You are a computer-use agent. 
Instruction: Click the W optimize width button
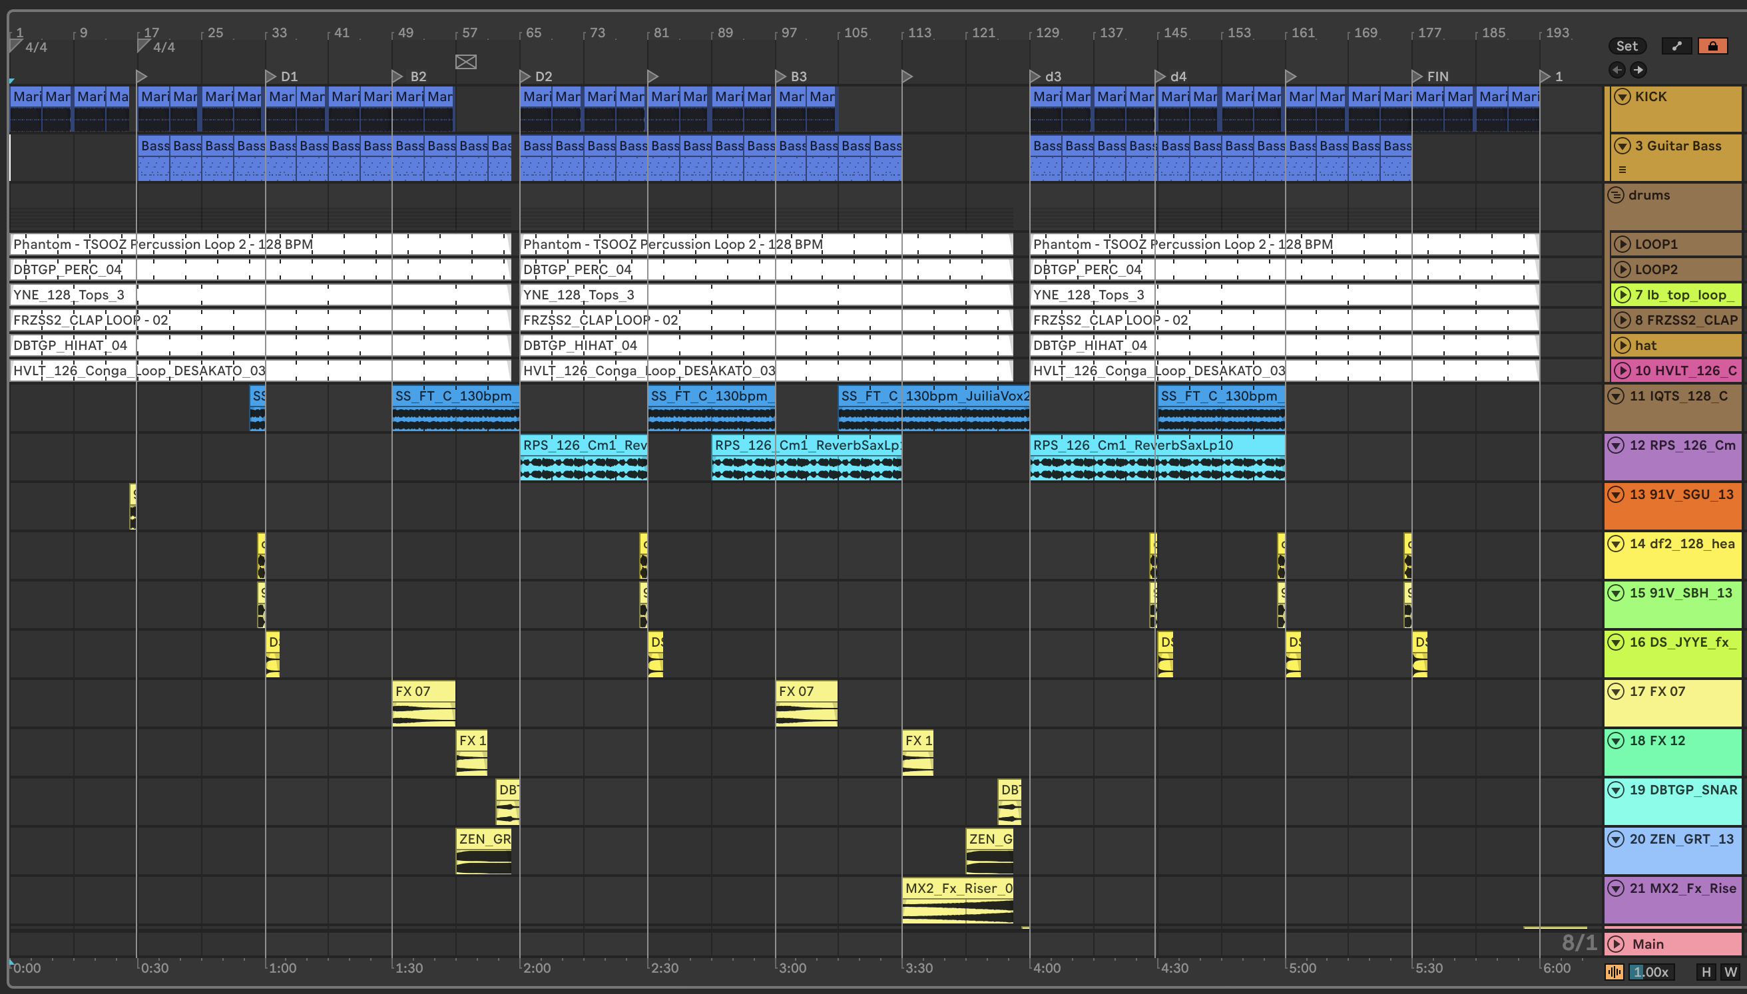[x=1730, y=971]
